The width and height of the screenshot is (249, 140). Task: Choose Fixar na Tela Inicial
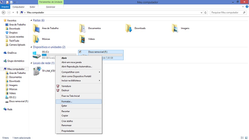coord(79,96)
